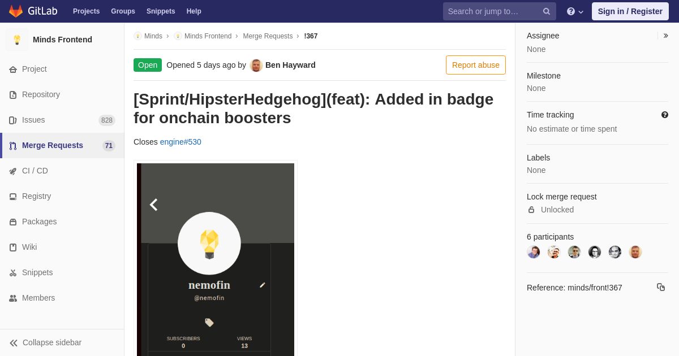Open the CI / CD rocket icon
This screenshot has width=679, height=356.
tap(13, 171)
